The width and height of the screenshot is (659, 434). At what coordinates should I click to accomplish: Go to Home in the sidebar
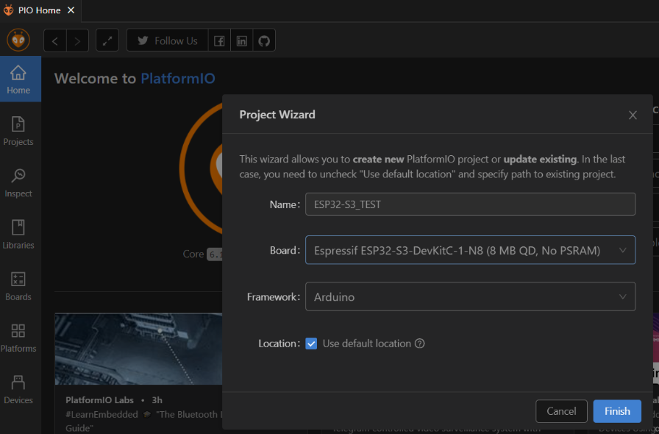point(18,79)
